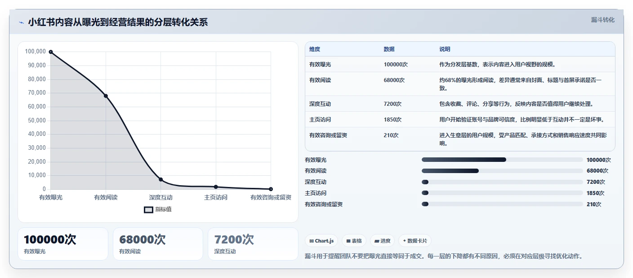The image size is (633, 278).
Task: Click x-axis label 有效咨询或留资
Action: 271,197
